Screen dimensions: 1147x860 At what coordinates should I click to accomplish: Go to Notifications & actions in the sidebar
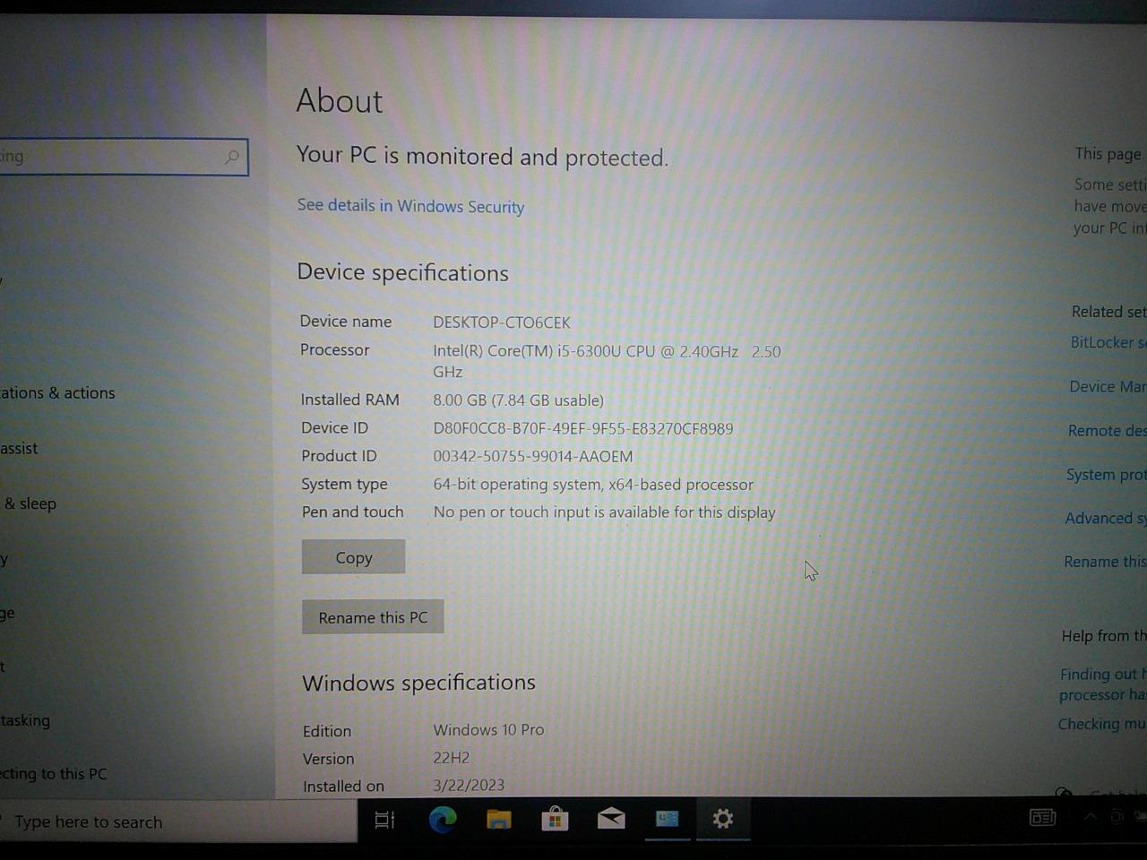tap(57, 392)
